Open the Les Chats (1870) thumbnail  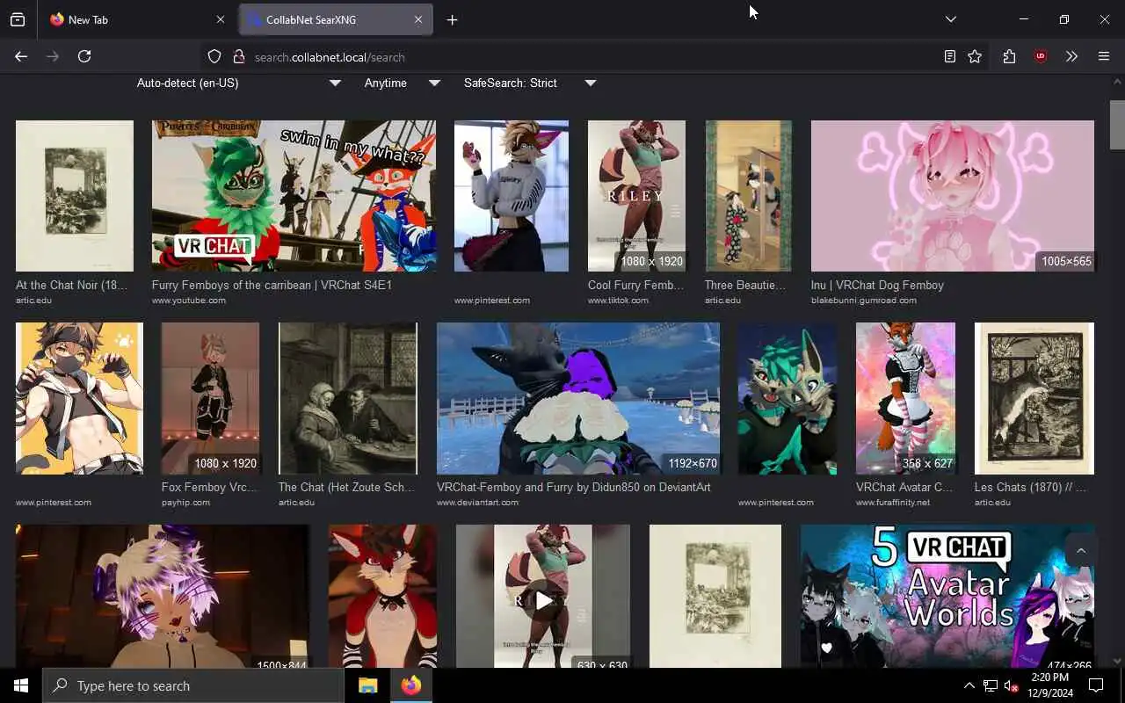coord(1034,398)
